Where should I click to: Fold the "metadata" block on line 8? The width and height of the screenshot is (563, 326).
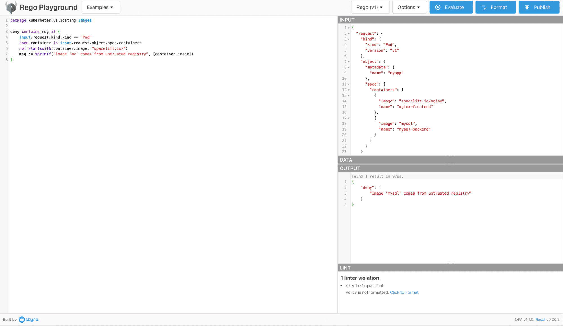pos(349,67)
